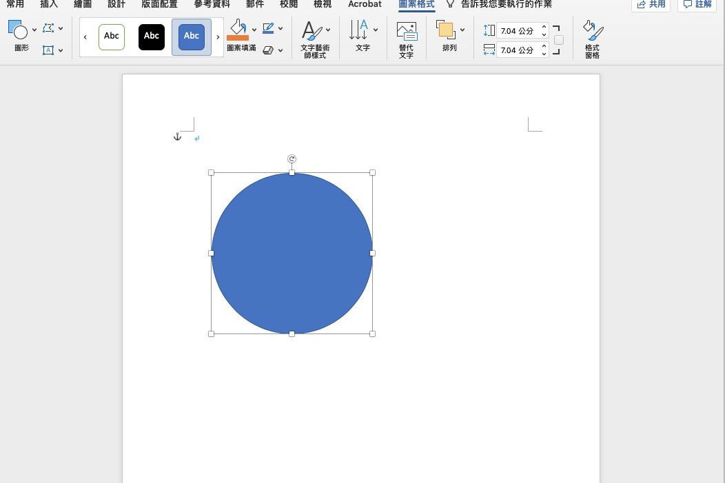Expand the 圖案填滿 fill color dropdown arrow
This screenshot has height=483, width=725.
[x=254, y=30]
